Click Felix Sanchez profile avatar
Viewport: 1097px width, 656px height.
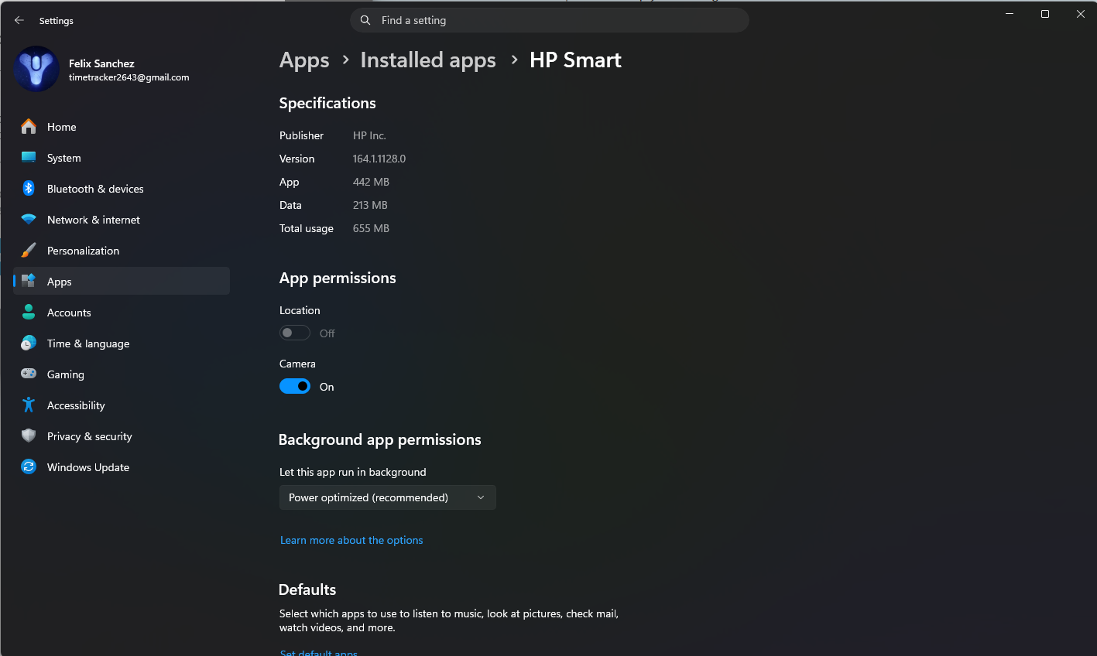pyautogui.click(x=36, y=69)
